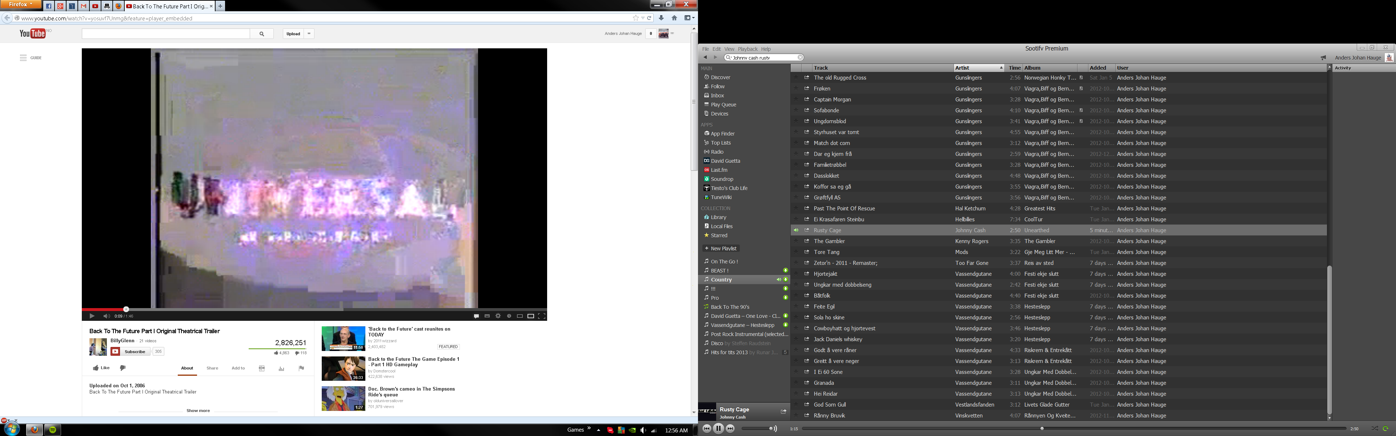
Task: Toggle YouTube captions speech bubble icon
Action: point(476,316)
